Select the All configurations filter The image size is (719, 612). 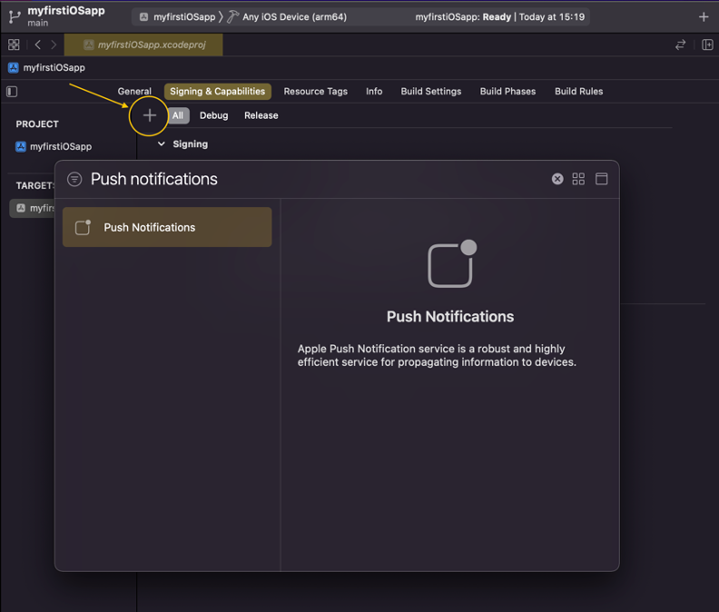coord(178,115)
